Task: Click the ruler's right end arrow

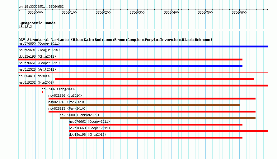Action: (x=267, y=10)
